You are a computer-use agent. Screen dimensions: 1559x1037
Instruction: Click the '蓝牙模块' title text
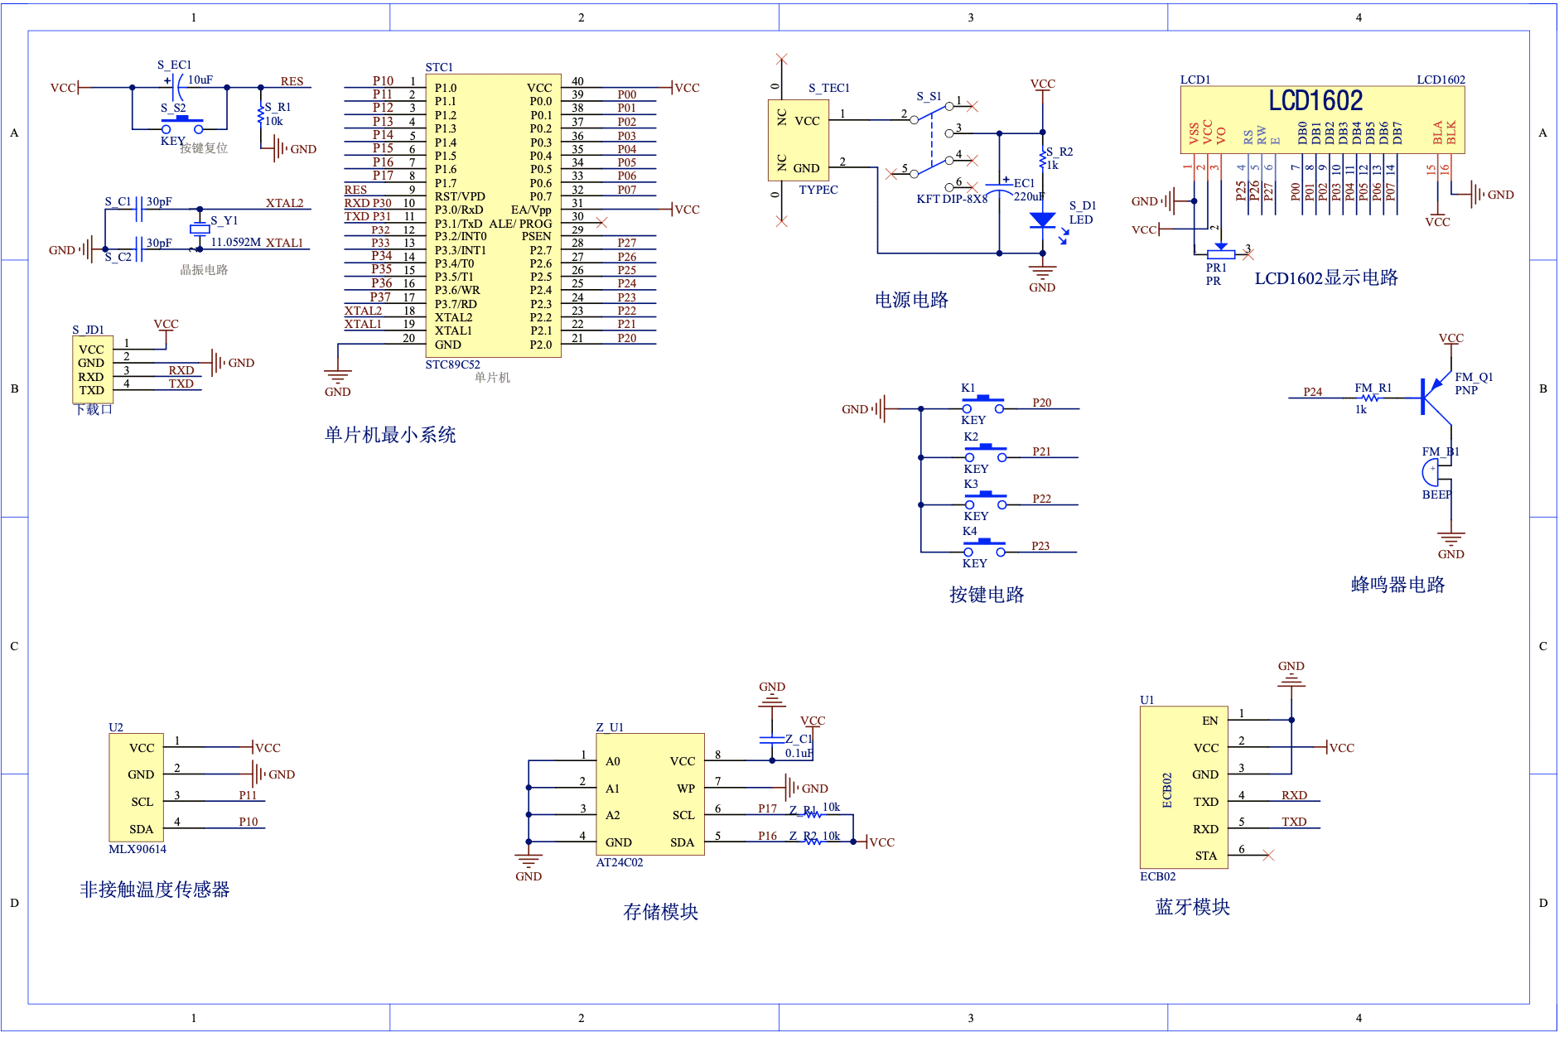1193,907
